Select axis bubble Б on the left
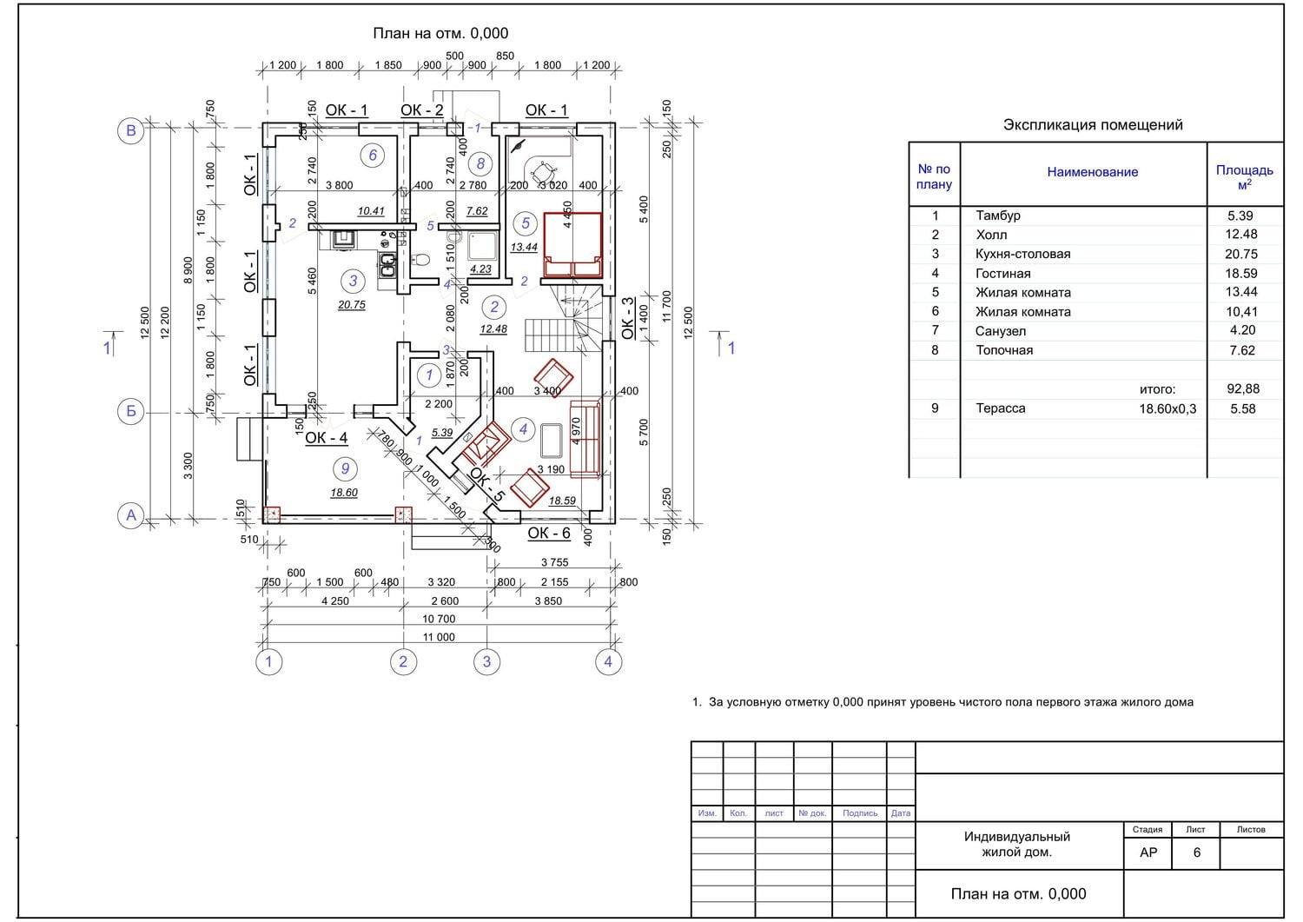Image resolution: width=1303 pixels, height=922 pixels. click(x=131, y=411)
